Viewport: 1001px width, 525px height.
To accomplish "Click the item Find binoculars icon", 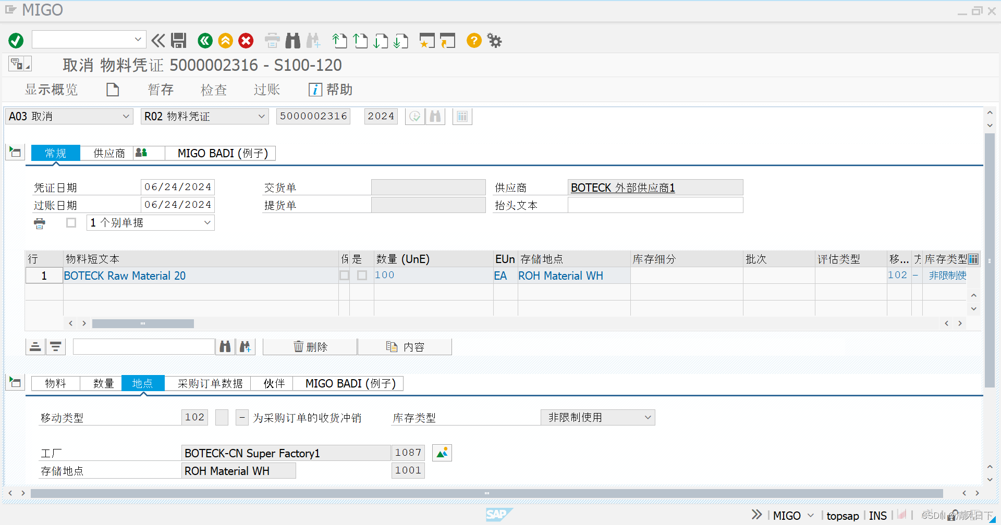I will point(225,347).
